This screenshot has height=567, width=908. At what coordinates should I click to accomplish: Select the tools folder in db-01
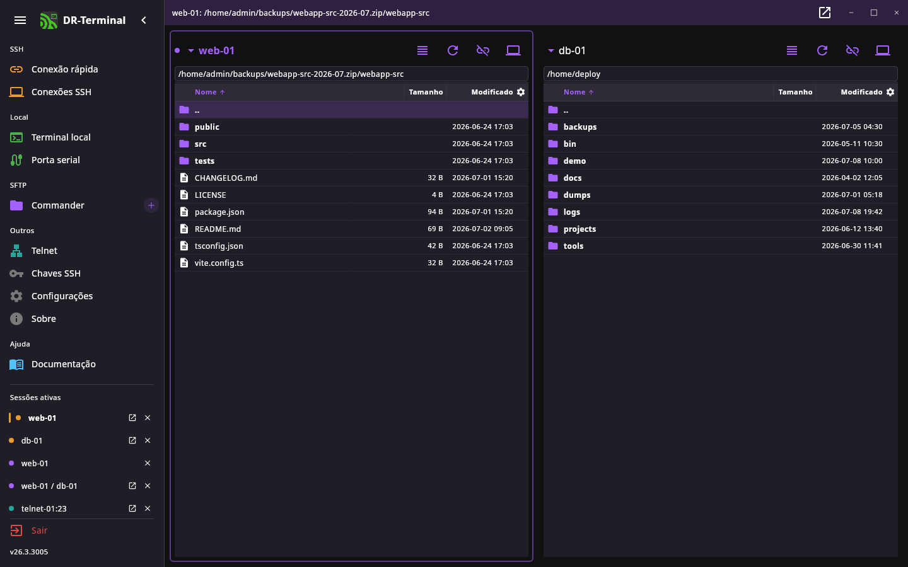721,246
